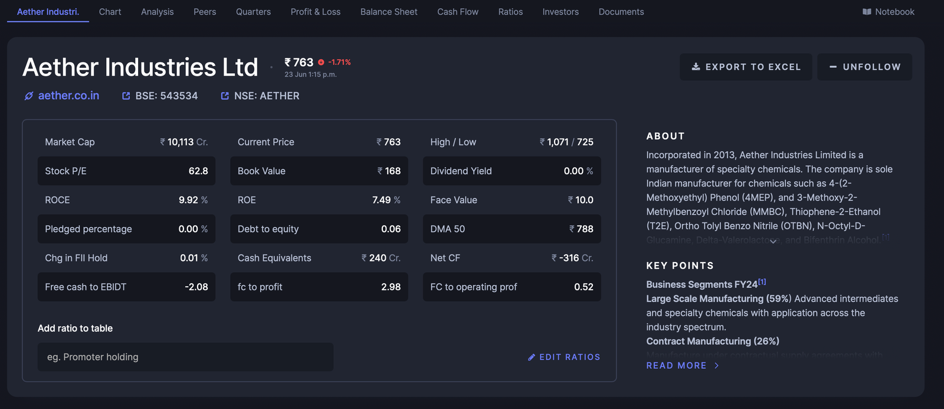Click the -1.71% price change
The image size is (944, 409).
pyautogui.click(x=339, y=62)
